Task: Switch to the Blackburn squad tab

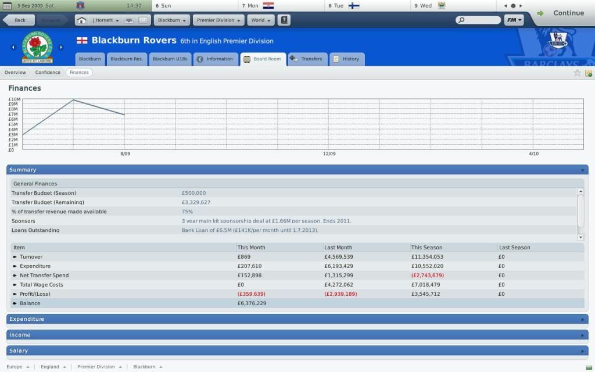Action: 90,59
